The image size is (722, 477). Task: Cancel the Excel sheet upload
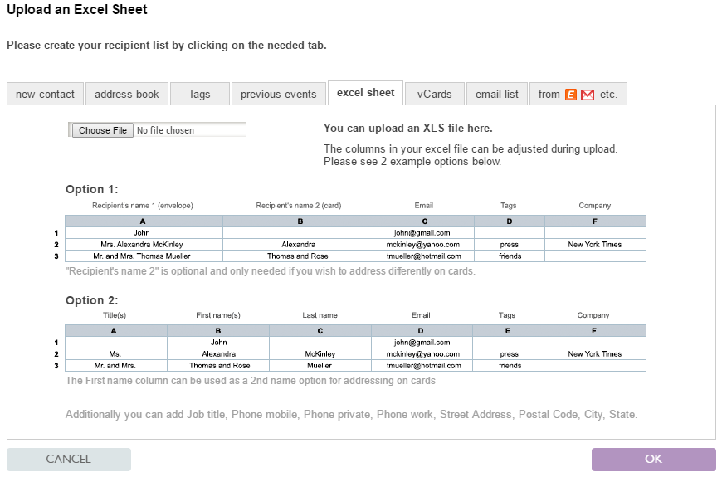(x=69, y=460)
